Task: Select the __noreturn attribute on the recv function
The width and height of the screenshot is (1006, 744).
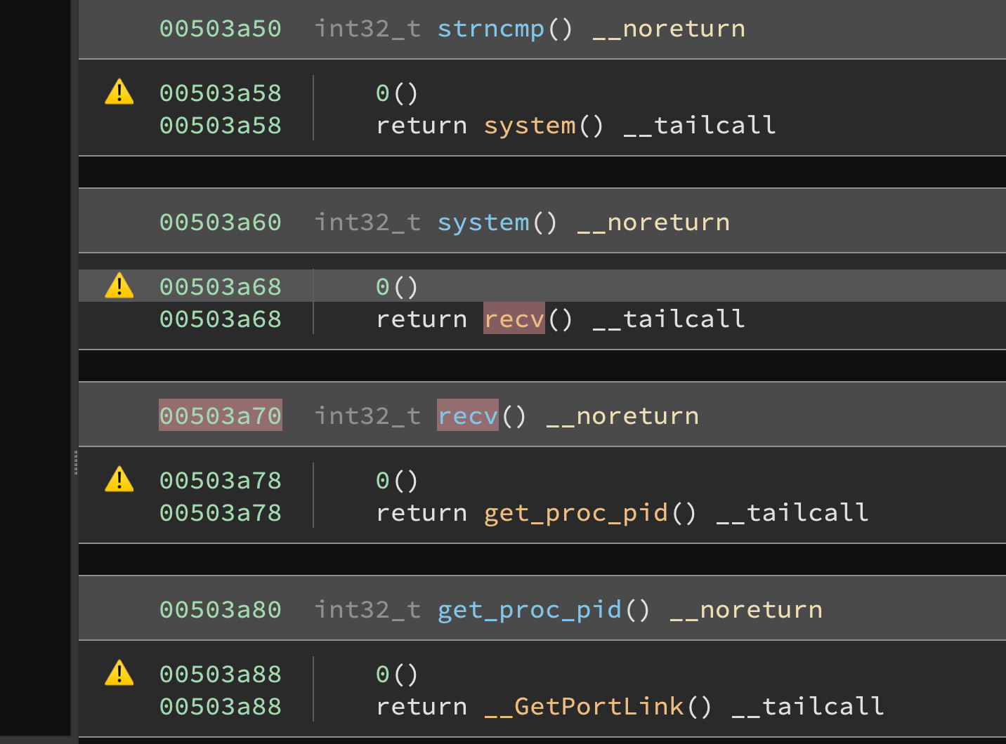Action: tap(622, 415)
